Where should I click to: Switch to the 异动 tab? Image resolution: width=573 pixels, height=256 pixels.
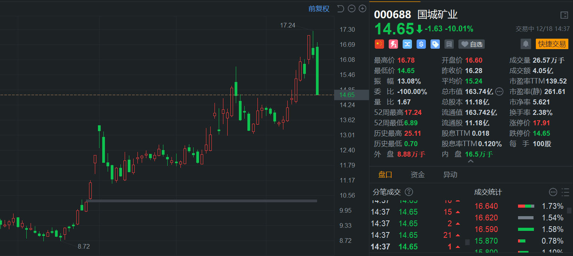450,175
